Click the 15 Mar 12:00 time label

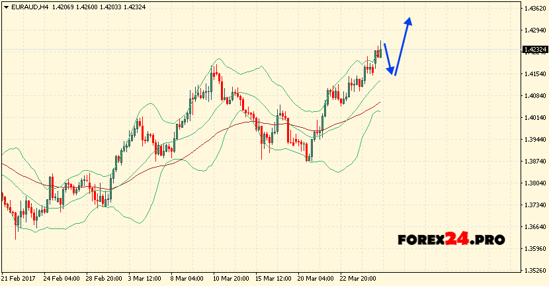pos(273,279)
